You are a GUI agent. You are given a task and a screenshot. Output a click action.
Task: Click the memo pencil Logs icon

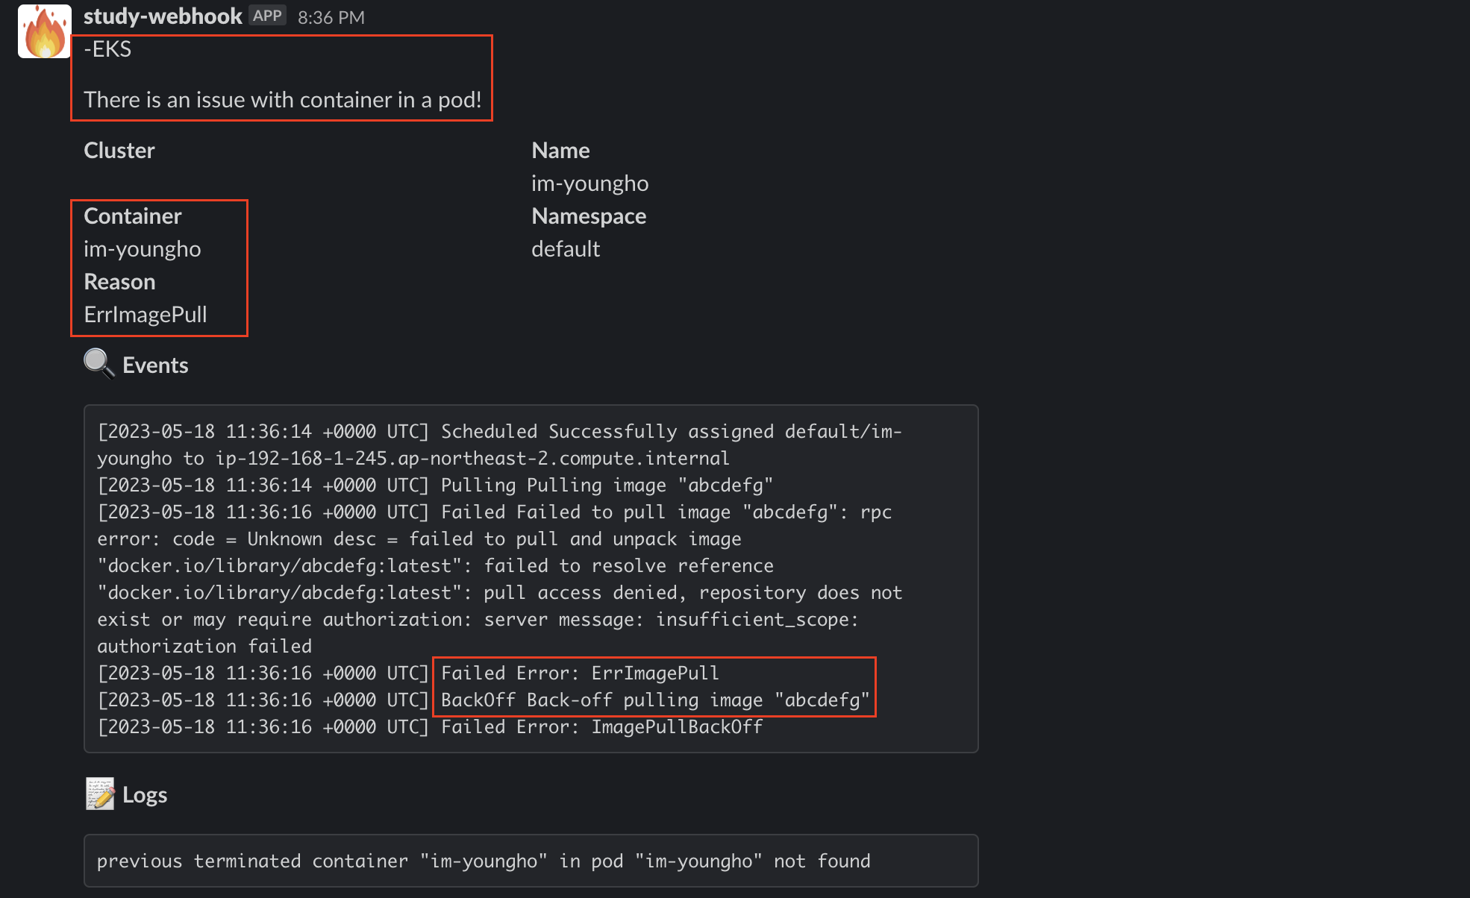99,794
